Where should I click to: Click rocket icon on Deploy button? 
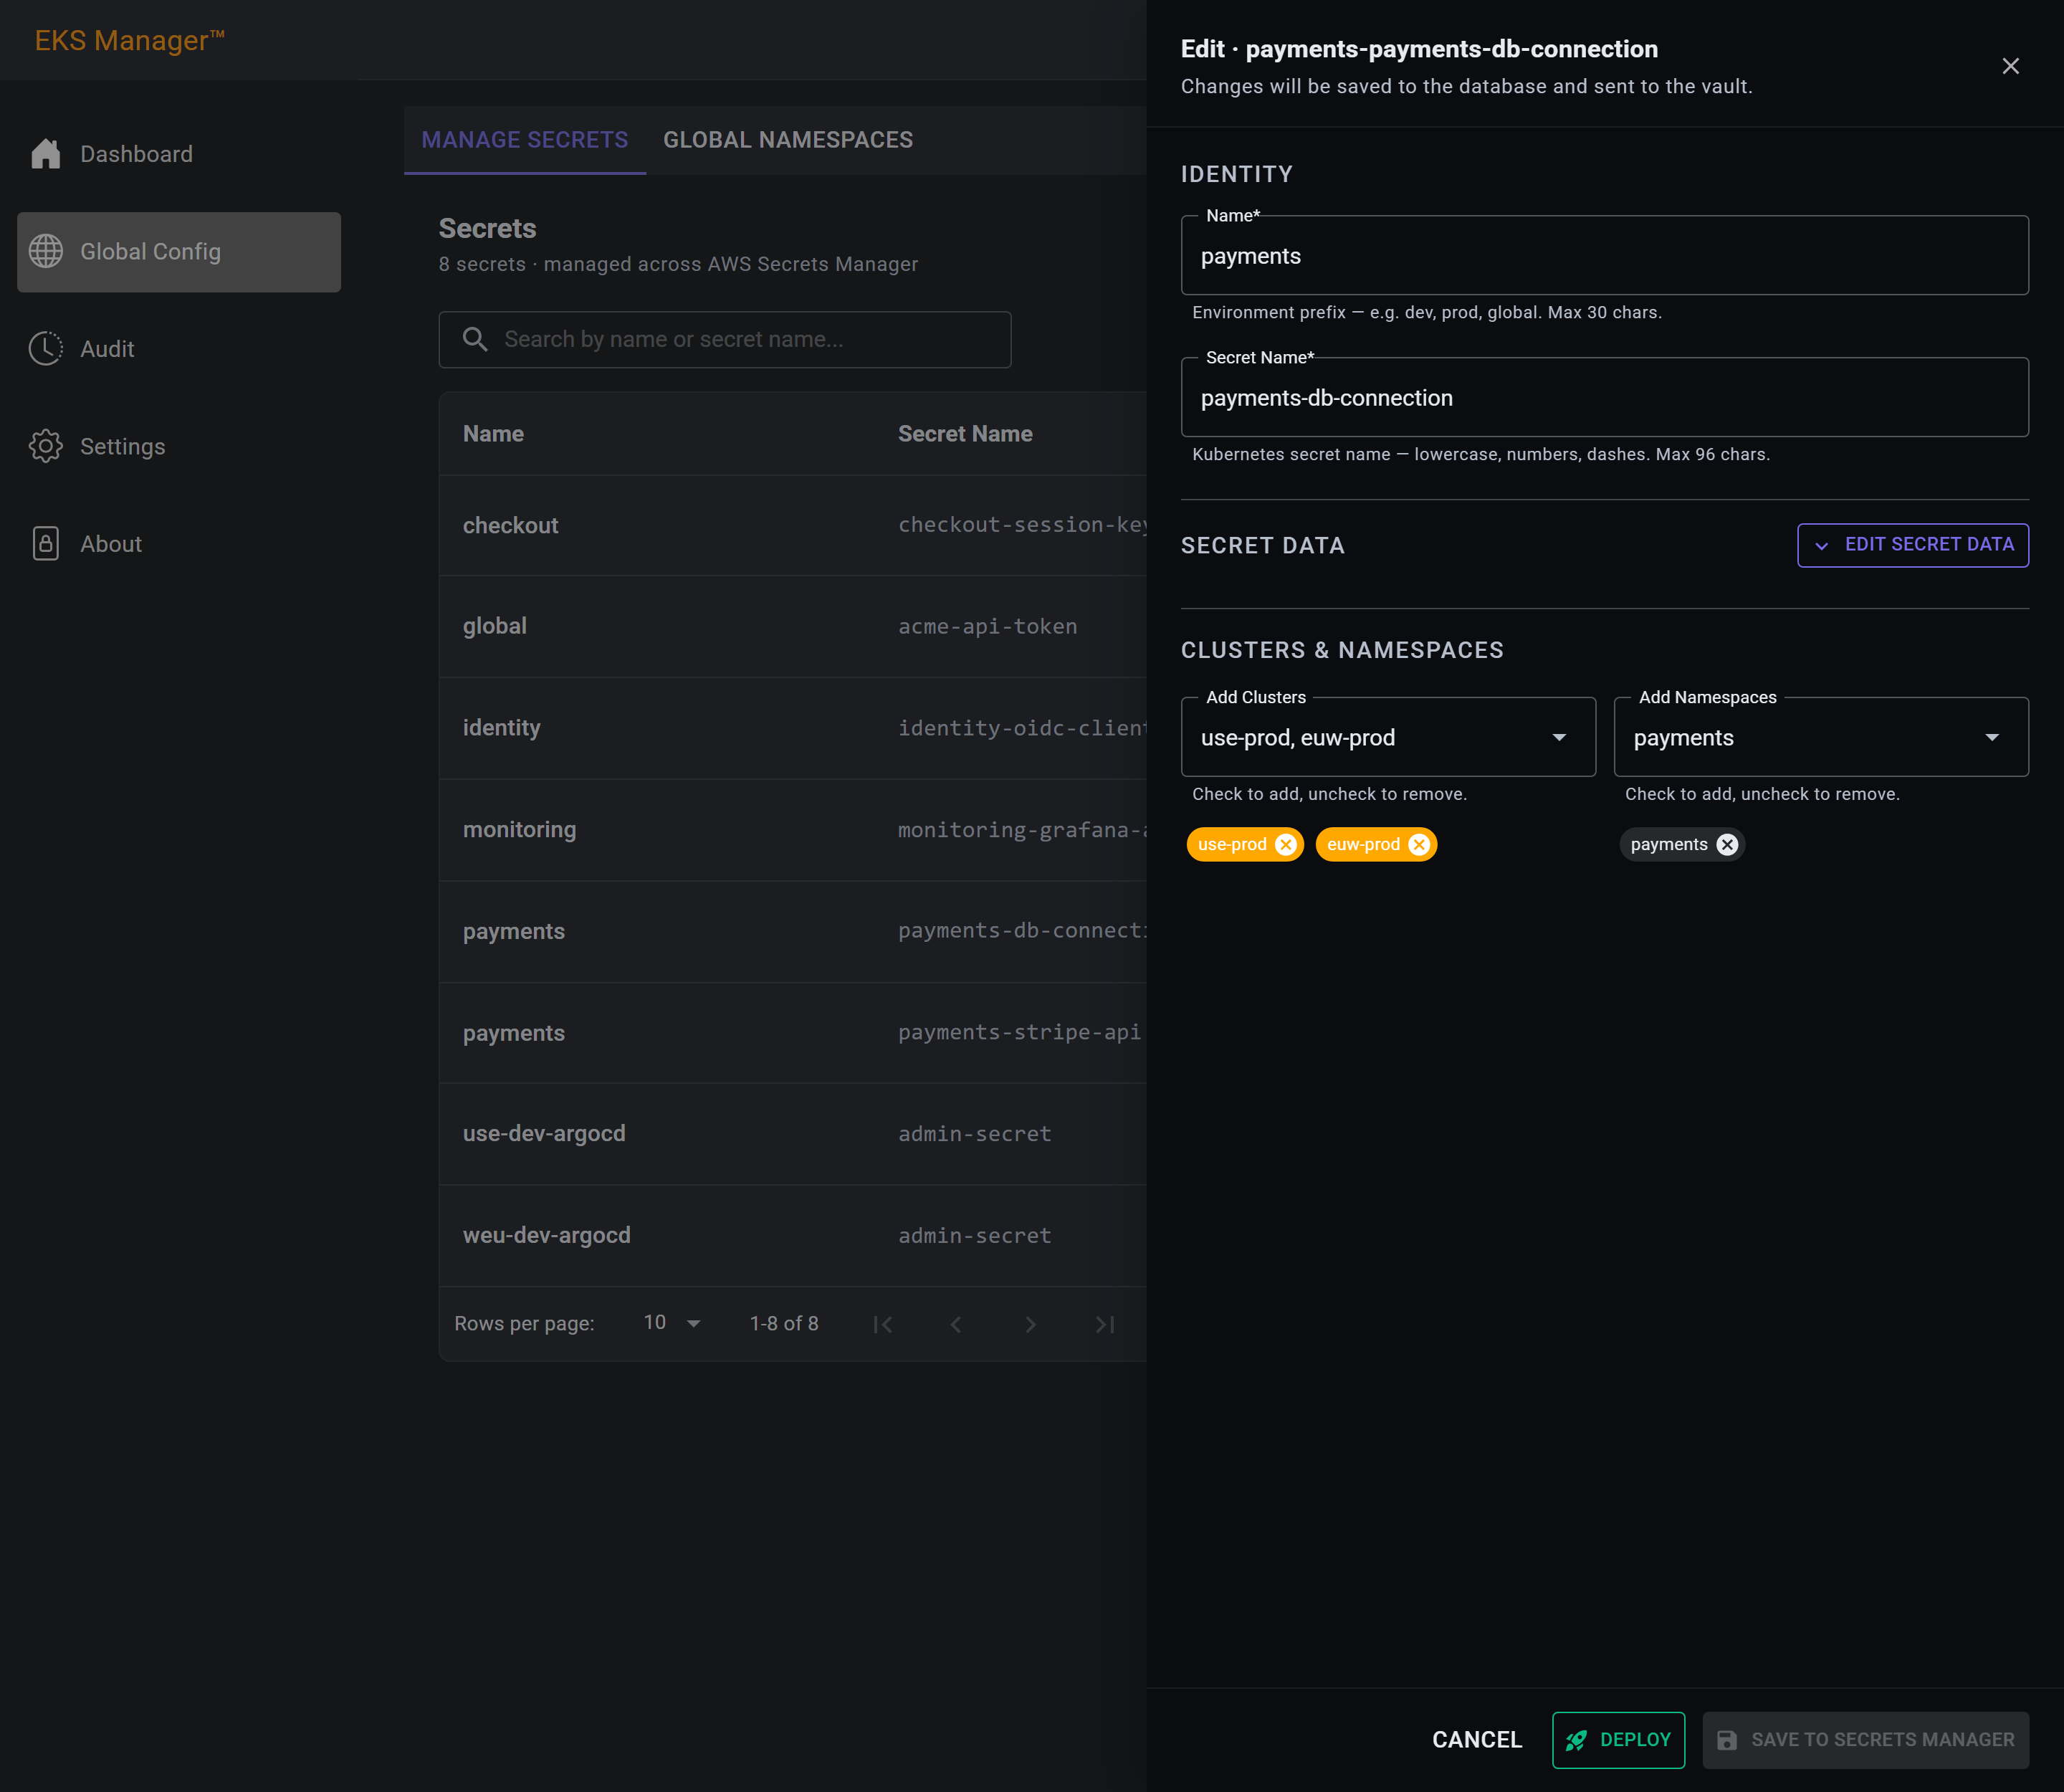[x=1577, y=1740]
